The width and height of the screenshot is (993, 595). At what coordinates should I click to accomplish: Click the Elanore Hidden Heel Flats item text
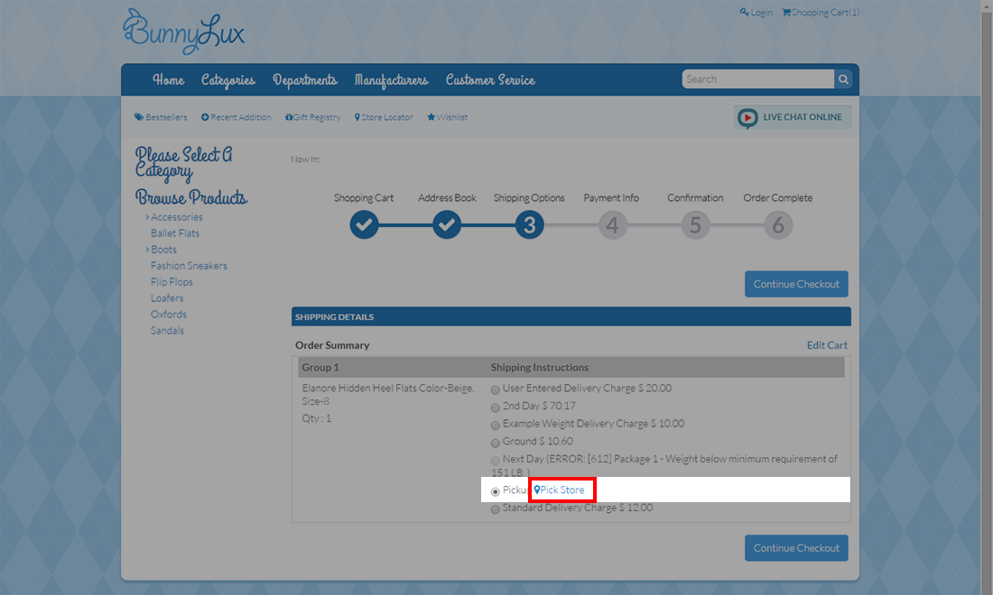tap(387, 395)
